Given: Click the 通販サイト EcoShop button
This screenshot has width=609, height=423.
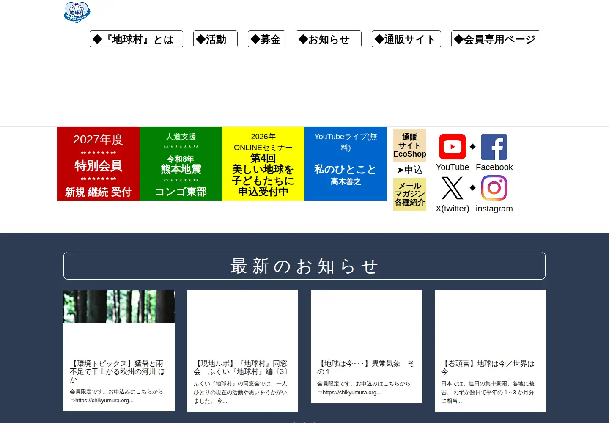Looking at the screenshot, I should coord(410,146).
